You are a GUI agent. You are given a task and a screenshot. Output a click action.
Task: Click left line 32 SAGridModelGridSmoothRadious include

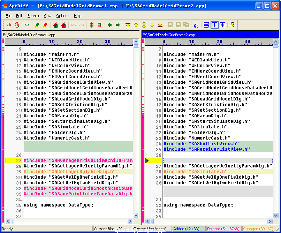tap(78, 188)
